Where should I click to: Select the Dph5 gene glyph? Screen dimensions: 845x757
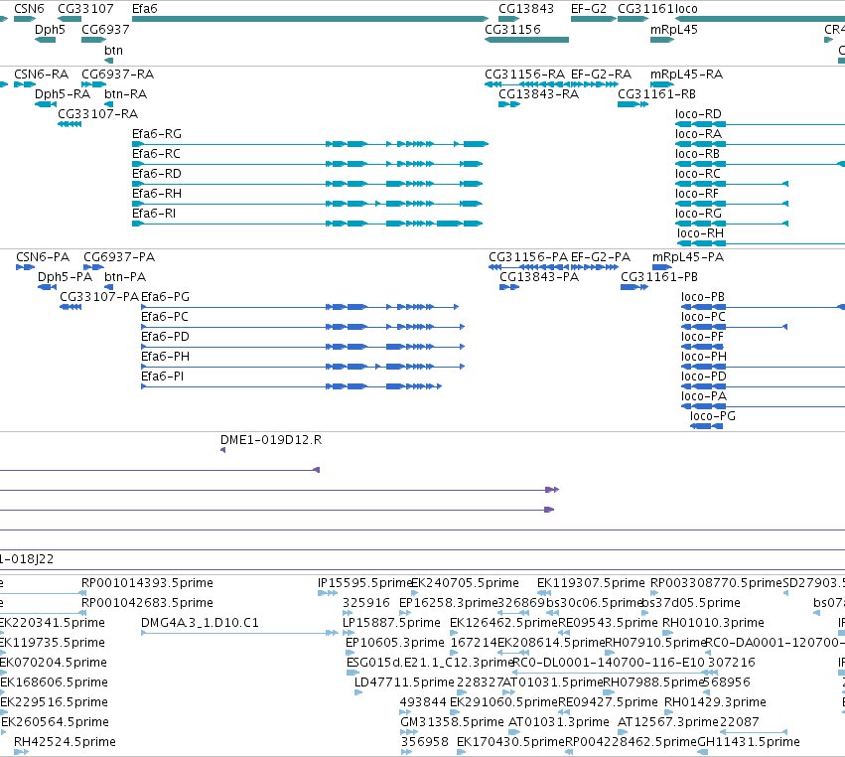point(45,40)
